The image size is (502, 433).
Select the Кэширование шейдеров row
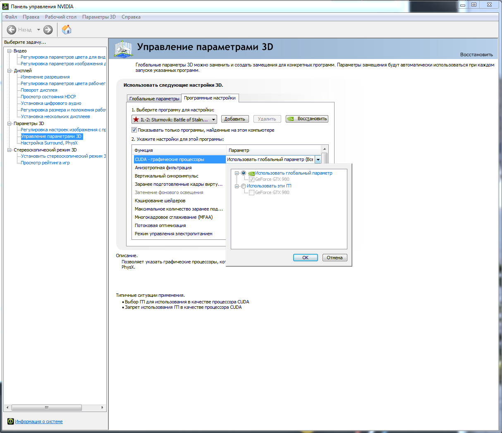[180, 201]
